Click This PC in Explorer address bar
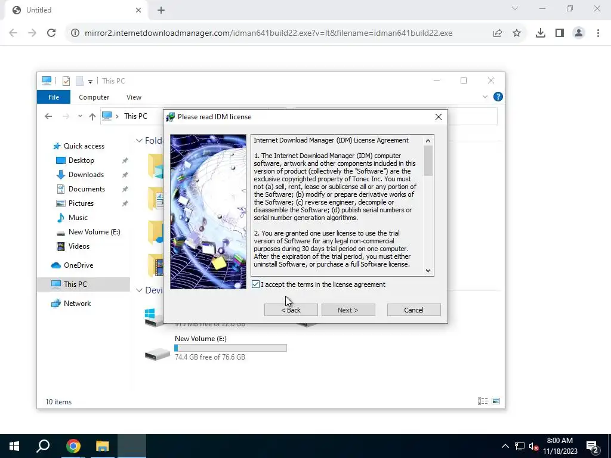 click(135, 116)
